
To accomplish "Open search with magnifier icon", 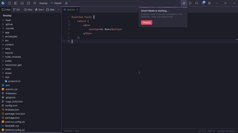I will coord(197,3).
